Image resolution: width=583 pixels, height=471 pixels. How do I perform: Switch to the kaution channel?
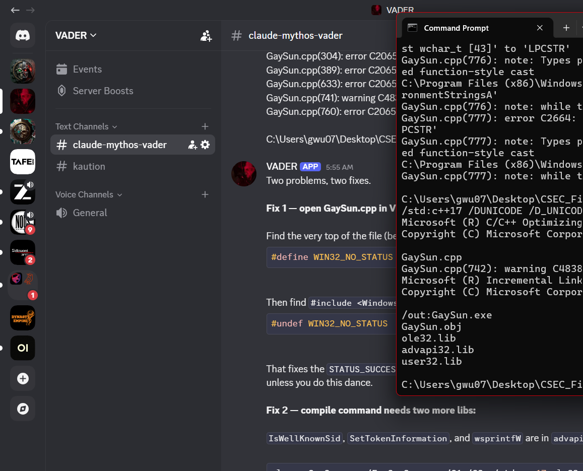tap(133, 166)
